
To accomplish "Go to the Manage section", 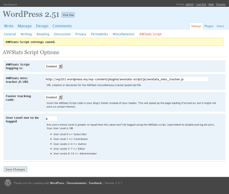I will point(25,26).
